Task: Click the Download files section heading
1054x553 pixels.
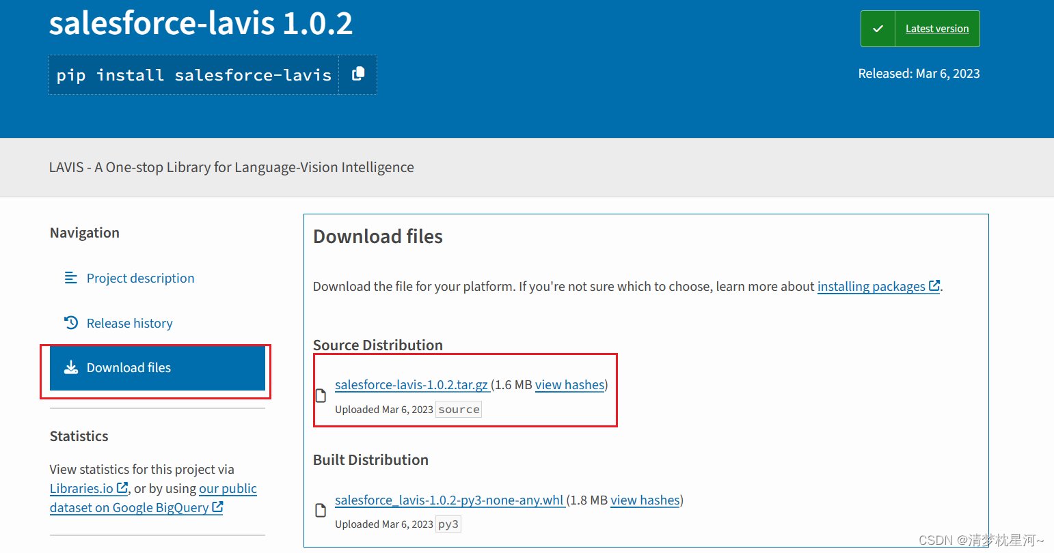Action: (x=378, y=236)
